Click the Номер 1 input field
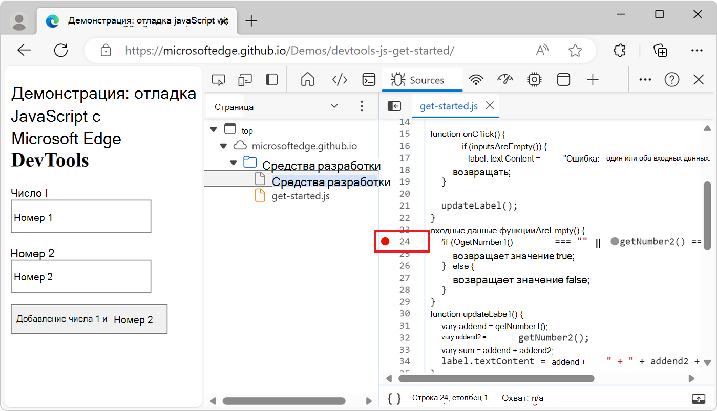Screen dimensions: 717x411 [x=81, y=216]
